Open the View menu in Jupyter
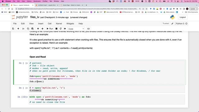Image resolution: width=199 pixels, height=112 pixels. [x=31, y=24]
